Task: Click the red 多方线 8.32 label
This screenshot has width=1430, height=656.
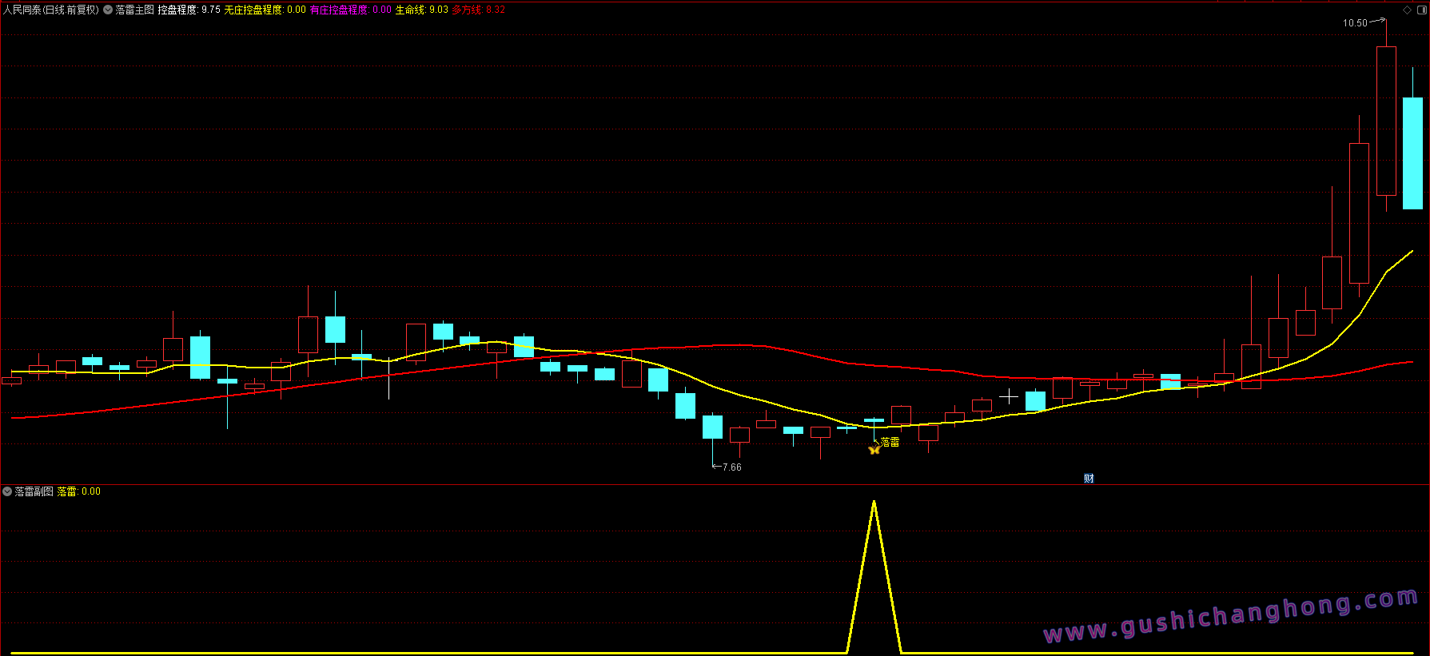Action: point(478,10)
